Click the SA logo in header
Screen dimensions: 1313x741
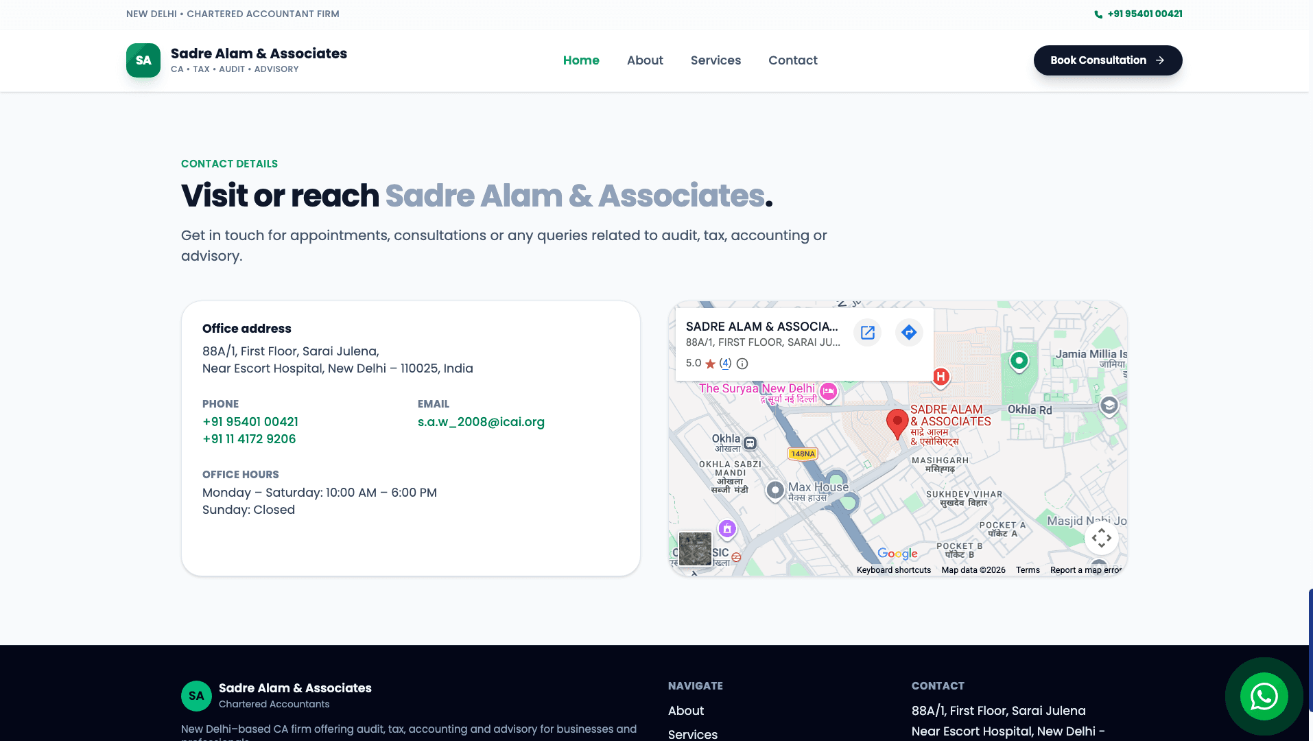pos(143,60)
